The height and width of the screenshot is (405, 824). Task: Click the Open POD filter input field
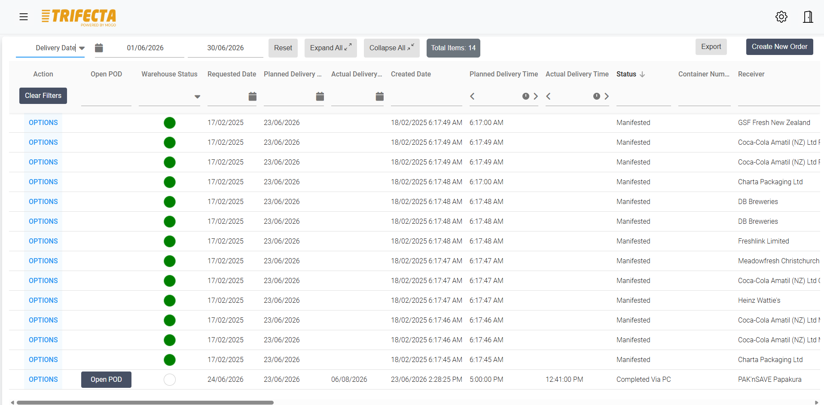pyautogui.click(x=106, y=97)
